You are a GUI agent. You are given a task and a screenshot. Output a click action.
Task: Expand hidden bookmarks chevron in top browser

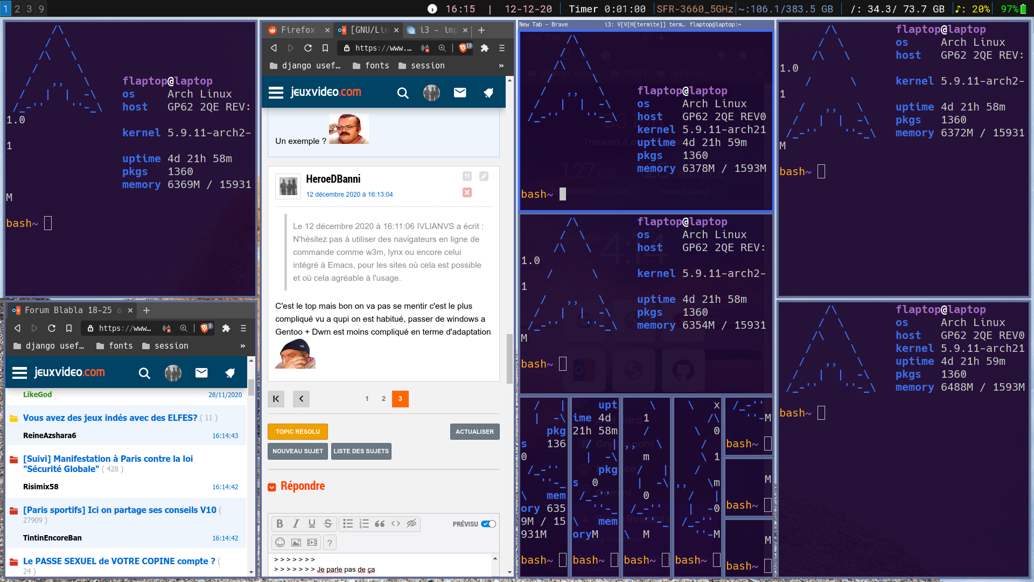click(x=501, y=66)
